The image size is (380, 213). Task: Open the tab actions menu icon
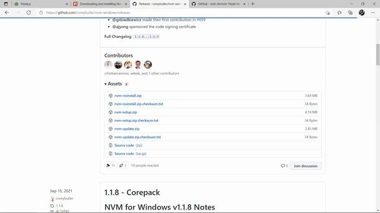(6, 4)
